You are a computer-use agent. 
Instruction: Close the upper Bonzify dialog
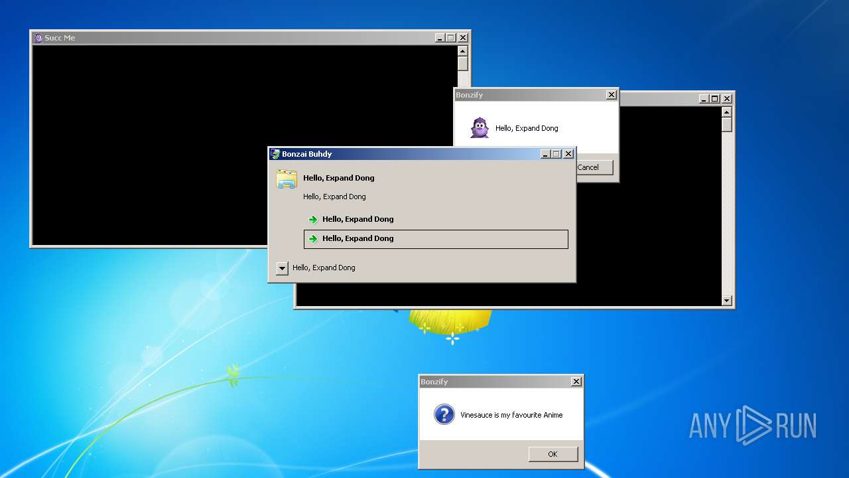point(612,95)
